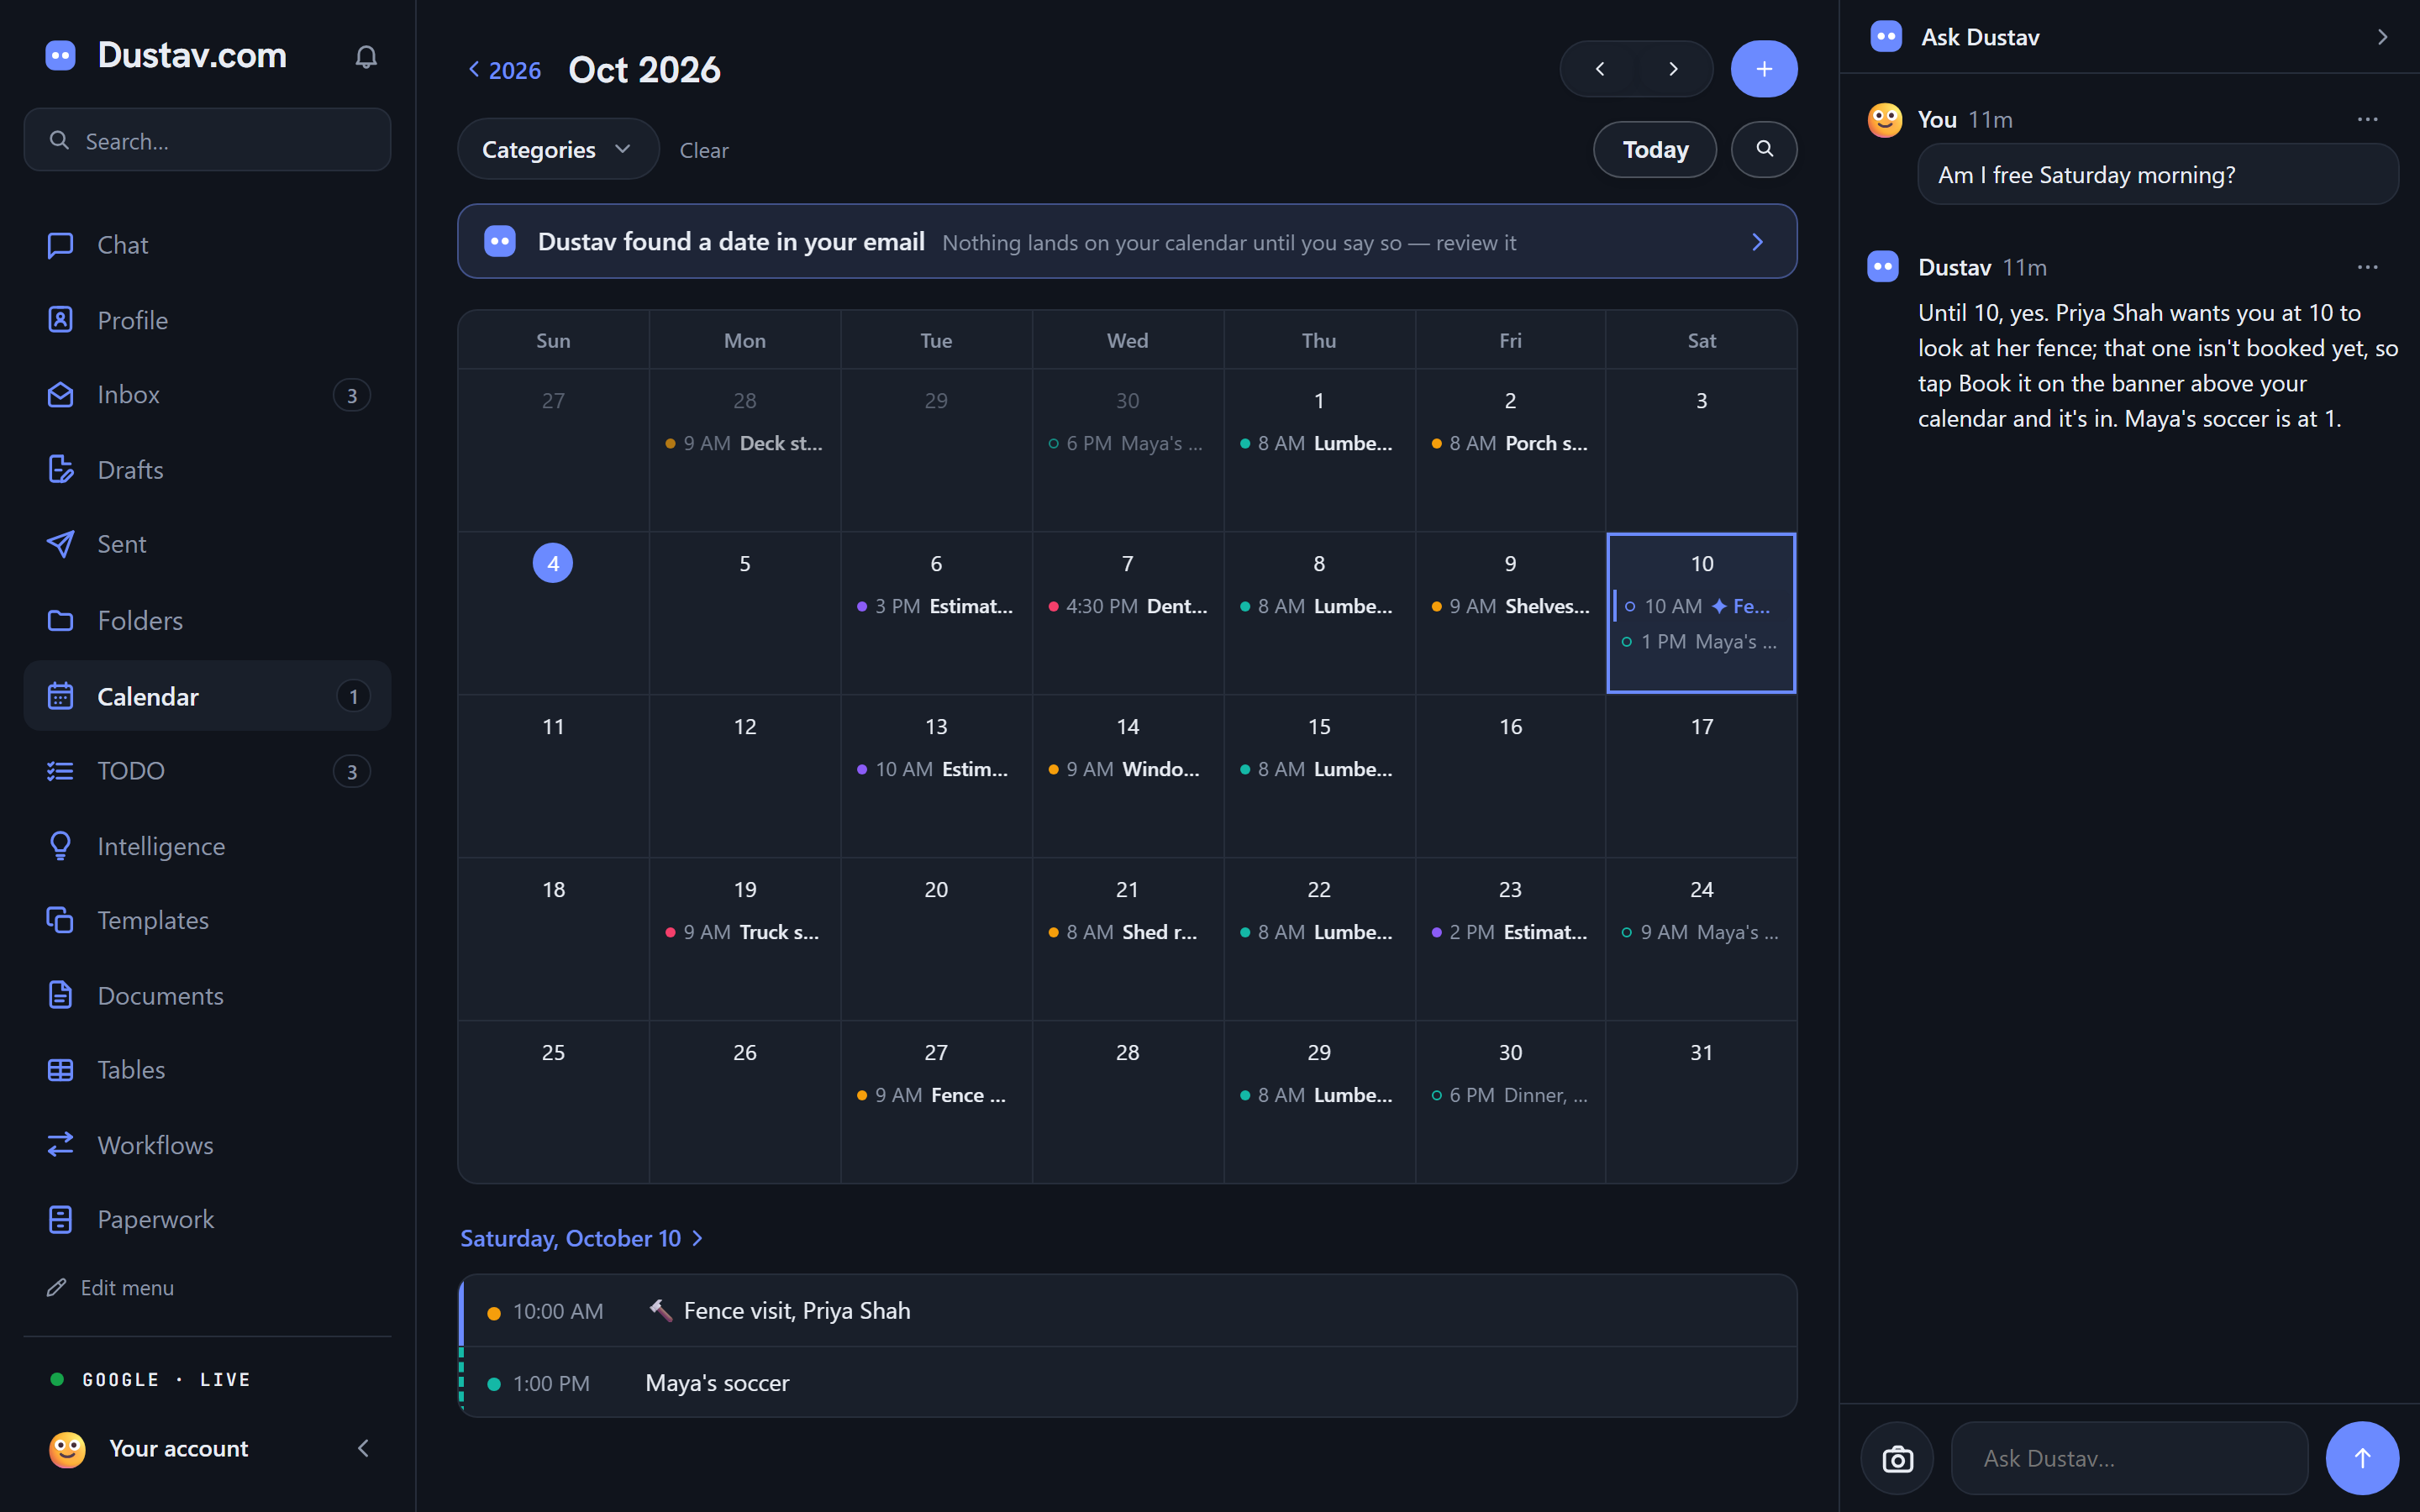Screen dimensions: 2420x1512
Task: Click the Dustav bot avatar in chat
Action: coord(1883,267)
